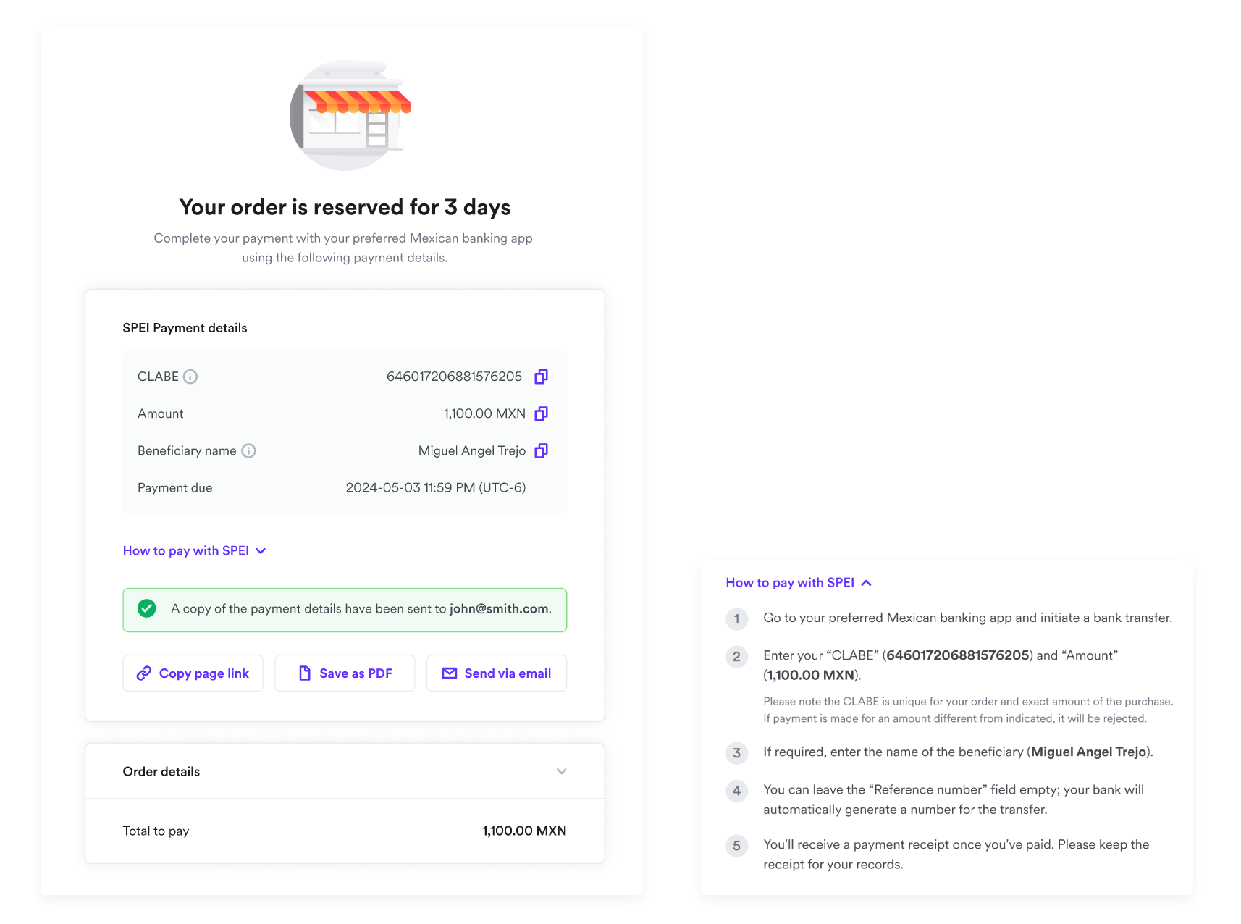1241x924 pixels.
Task: Click the green success checkmark icon
Action: 147,609
